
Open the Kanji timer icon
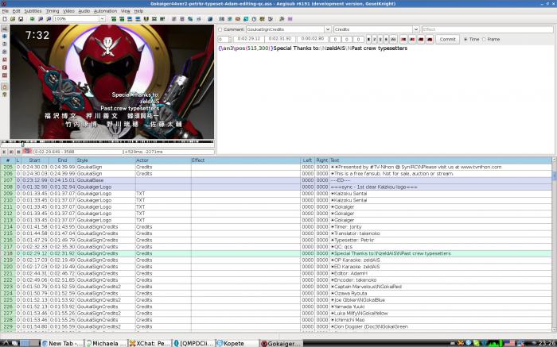coord(262,18)
